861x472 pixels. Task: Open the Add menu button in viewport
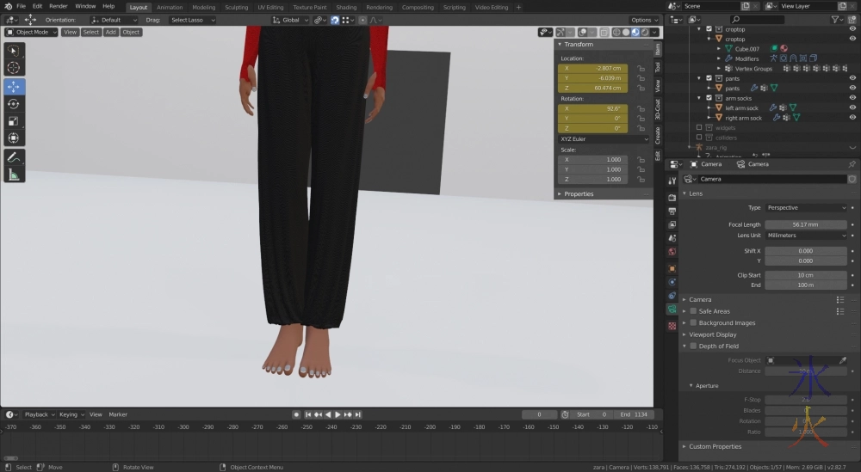pos(110,32)
